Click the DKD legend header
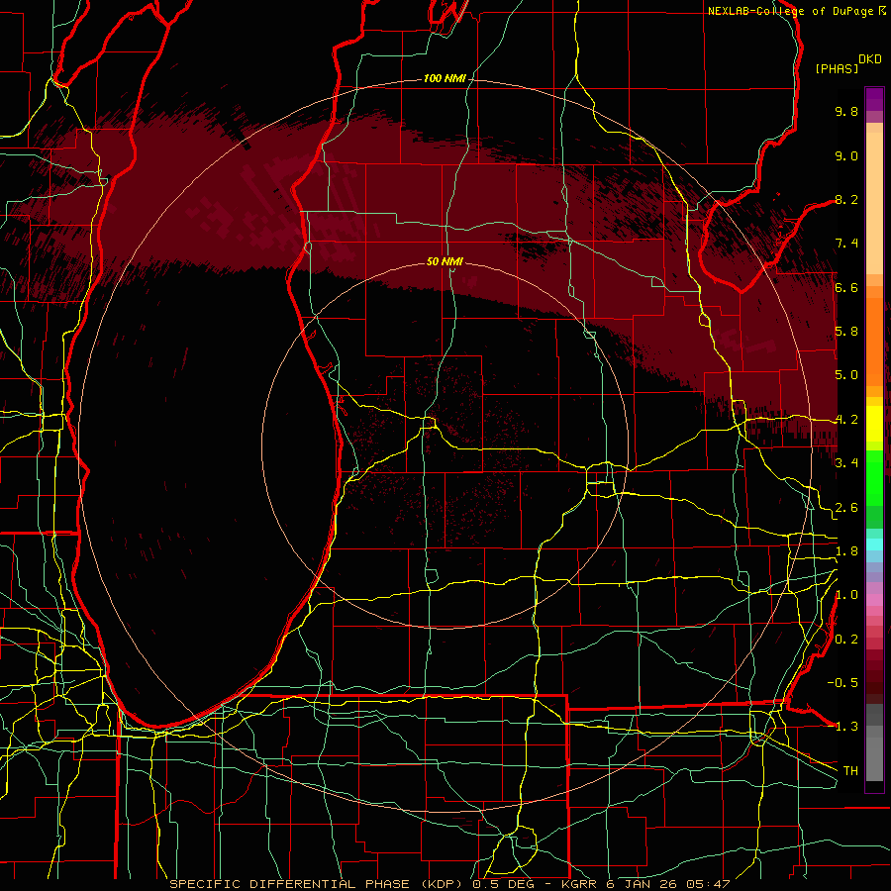The height and width of the screenshot is (891, 891). click(870, 59)
